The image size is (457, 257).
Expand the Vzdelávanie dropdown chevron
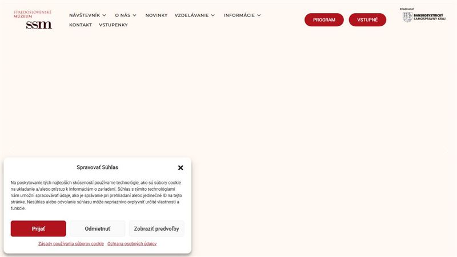(x=213, y=15)
